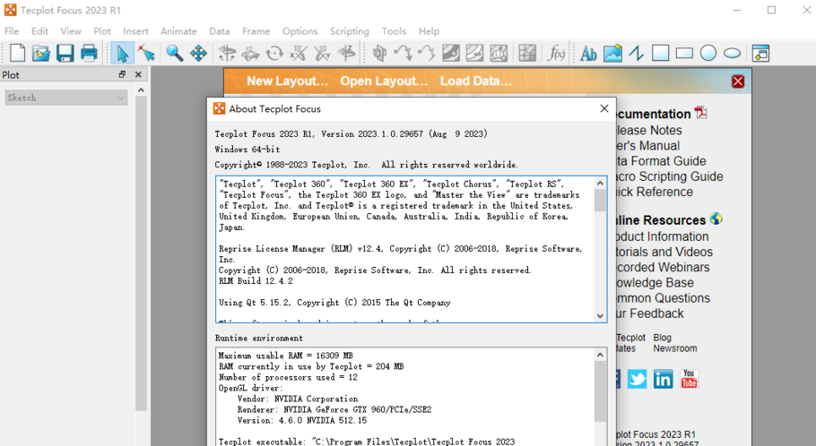Click the Open folder toolbar icon

click(41, 53)
